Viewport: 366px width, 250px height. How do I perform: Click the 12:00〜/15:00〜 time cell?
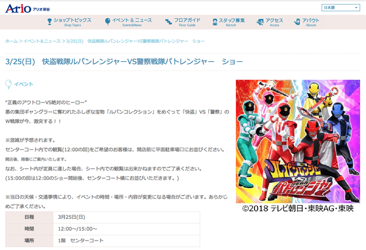[126, 229]
